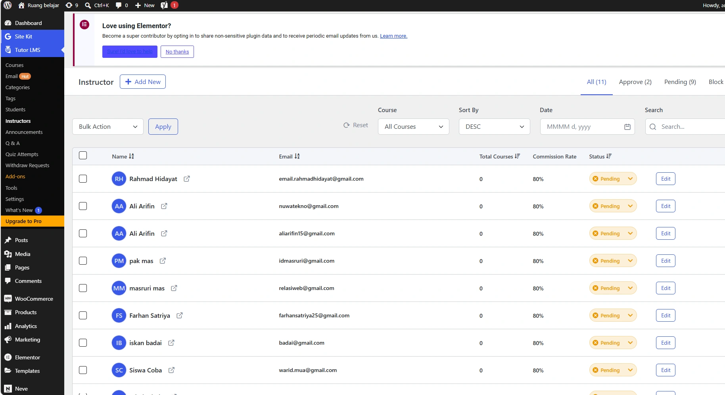
Task: Open the DESC sort order dropdown
Action: coord(495,127)
